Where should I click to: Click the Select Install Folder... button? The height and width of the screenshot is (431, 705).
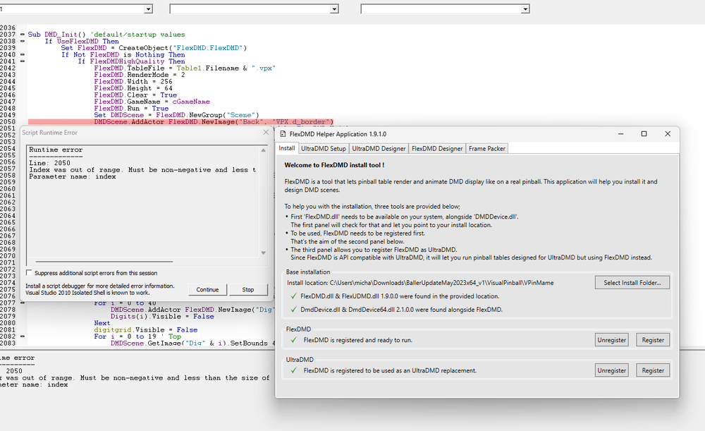tap(632, 283)
